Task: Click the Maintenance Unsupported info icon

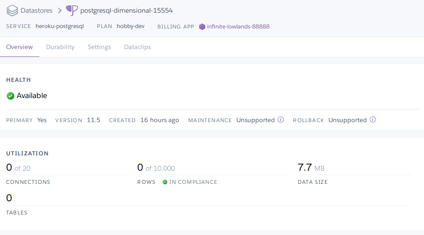Action: click(x=281, y=119)
